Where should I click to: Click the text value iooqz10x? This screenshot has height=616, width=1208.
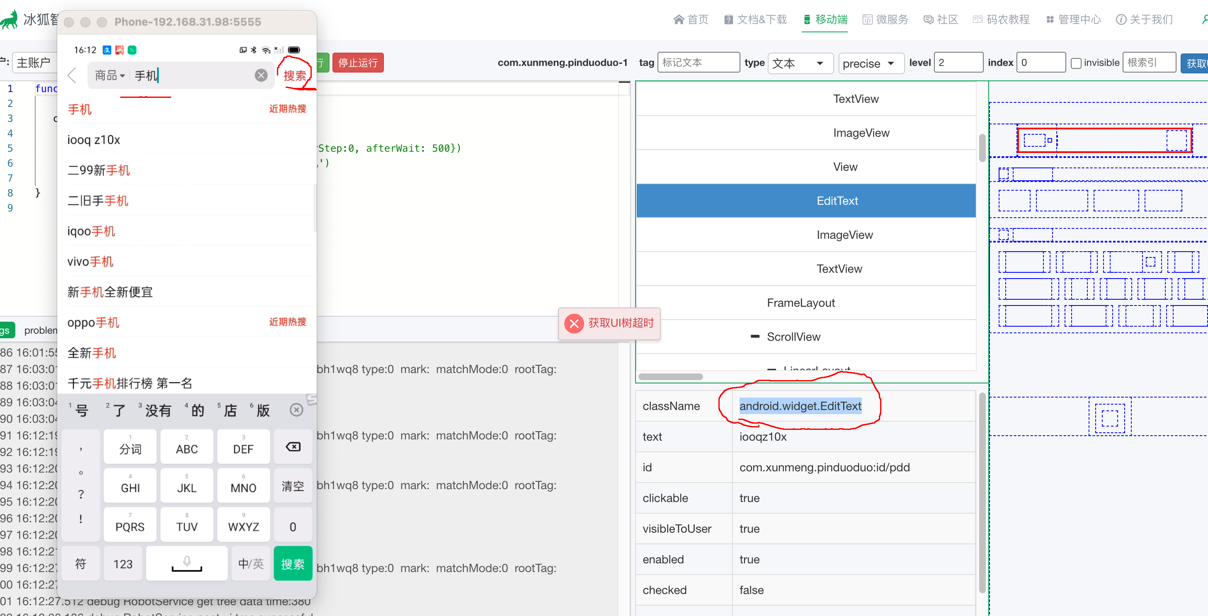coord(763,437)
